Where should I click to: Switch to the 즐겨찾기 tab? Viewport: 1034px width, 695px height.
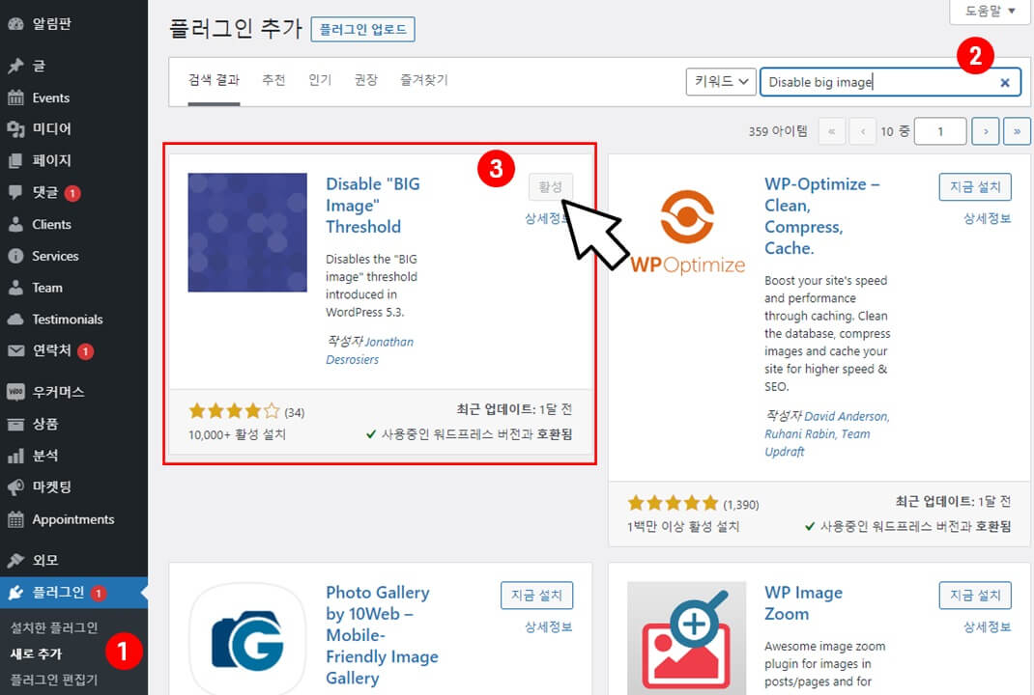point(424,80)
